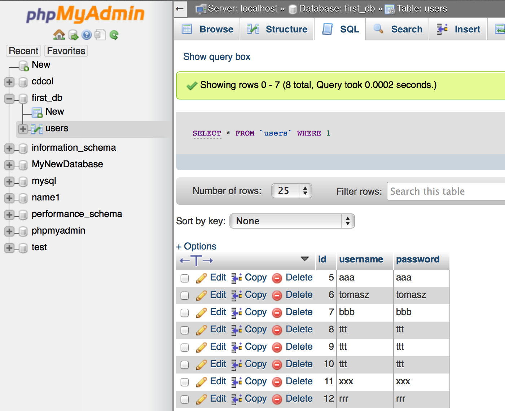The image size is (505, 411).
Task: Click the pencil icon for row id 8
Action: click(x=201, y=330)
